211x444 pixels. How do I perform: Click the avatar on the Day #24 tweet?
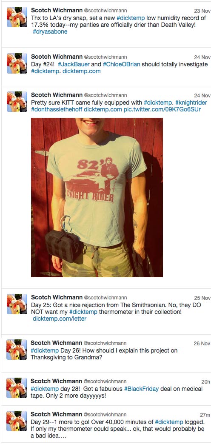(17, 63)
